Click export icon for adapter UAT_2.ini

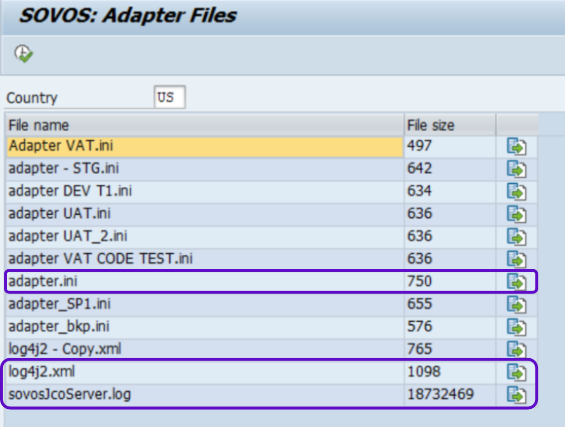point(516,237)
